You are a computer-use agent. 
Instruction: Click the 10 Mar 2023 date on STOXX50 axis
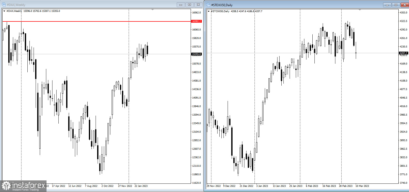click(362, 186)
